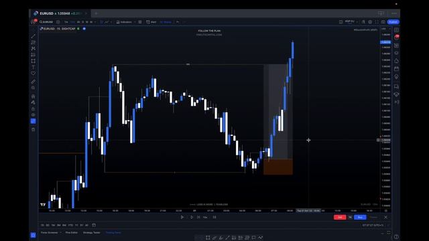The width and height of the screenshot is (429, 241).
Task: Click the highlighted blue left toolbar button
Action: (33, 121)
